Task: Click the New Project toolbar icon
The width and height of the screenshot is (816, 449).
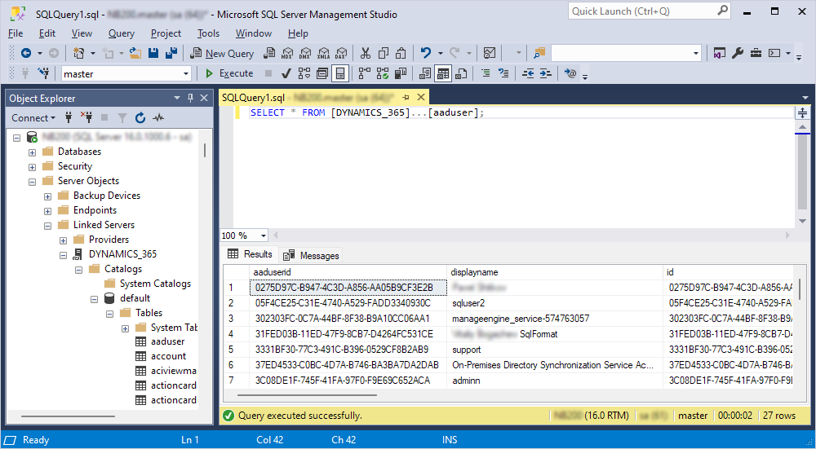Action: (x=79, y=53)
